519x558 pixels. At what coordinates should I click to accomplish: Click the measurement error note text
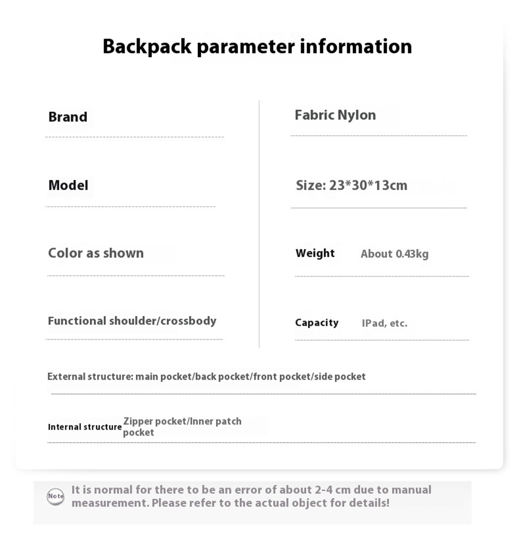coord(251,496)
